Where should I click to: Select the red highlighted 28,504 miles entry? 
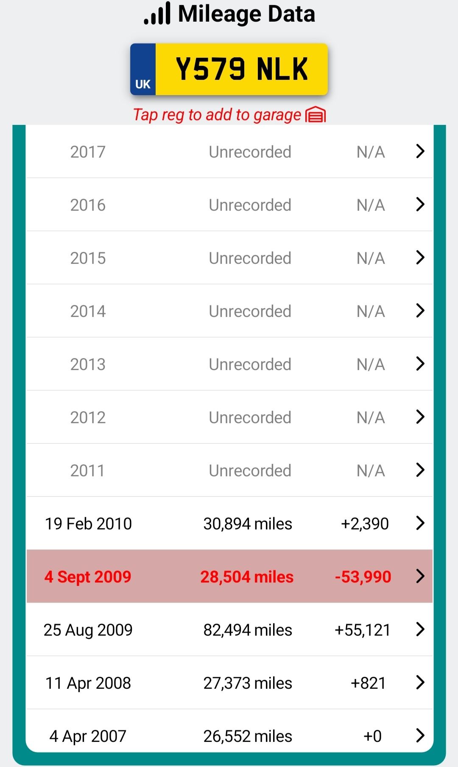click(x=247, y=577)
